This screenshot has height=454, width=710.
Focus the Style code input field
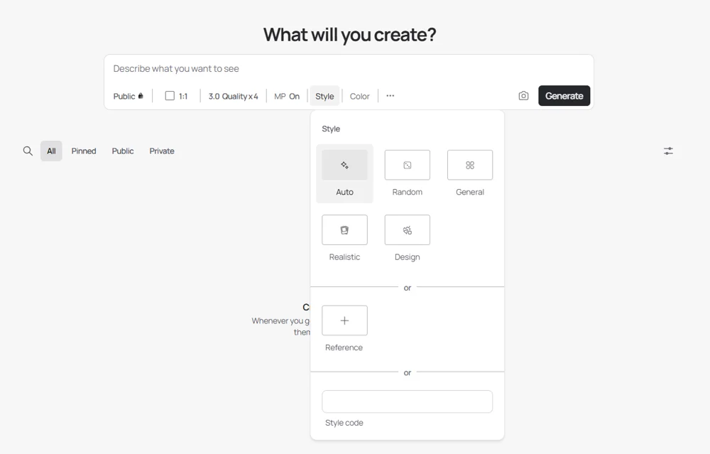(407, 401)
